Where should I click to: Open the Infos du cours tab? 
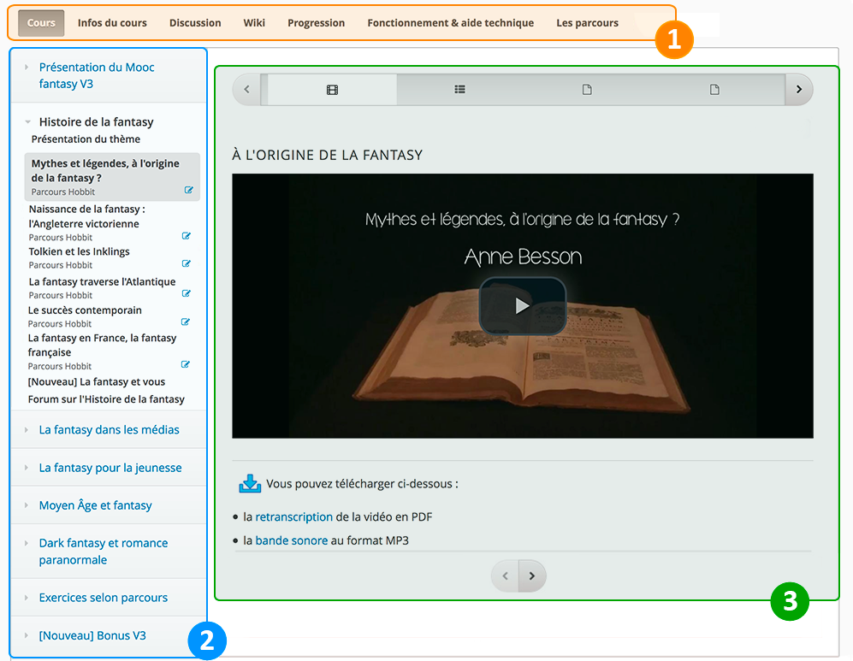pos(112,23)
